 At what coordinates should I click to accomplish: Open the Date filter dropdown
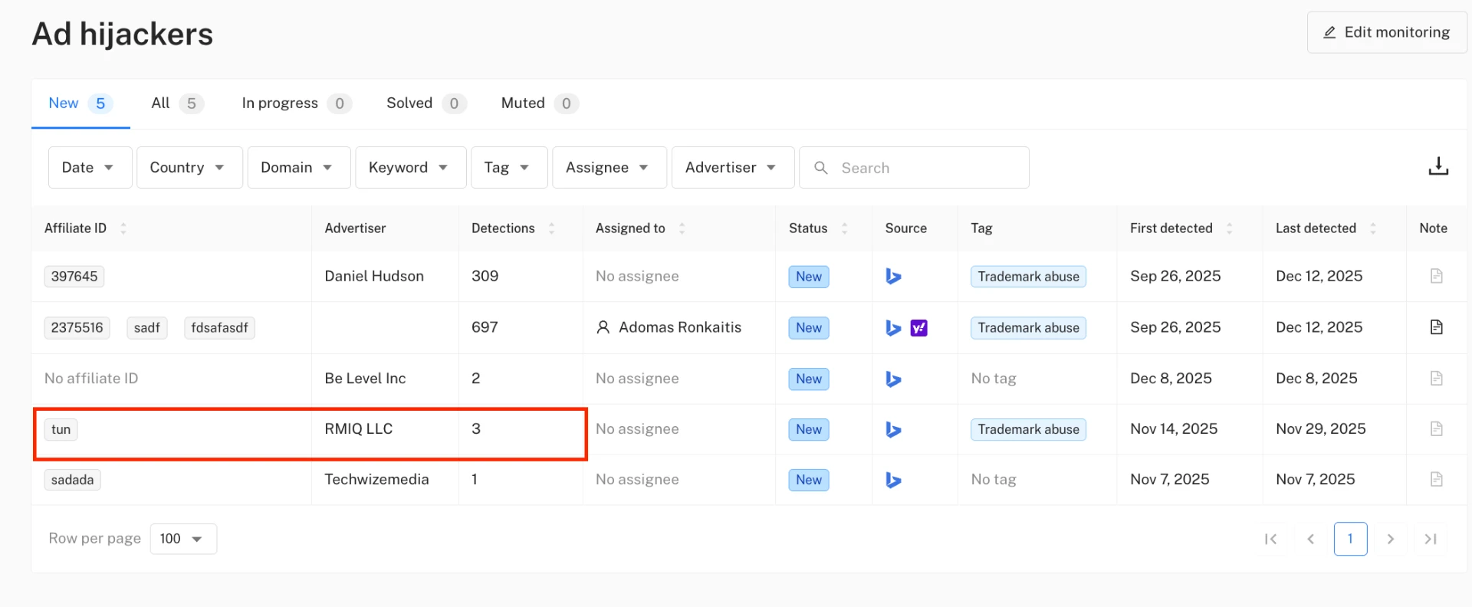click(x=90, y=167)
